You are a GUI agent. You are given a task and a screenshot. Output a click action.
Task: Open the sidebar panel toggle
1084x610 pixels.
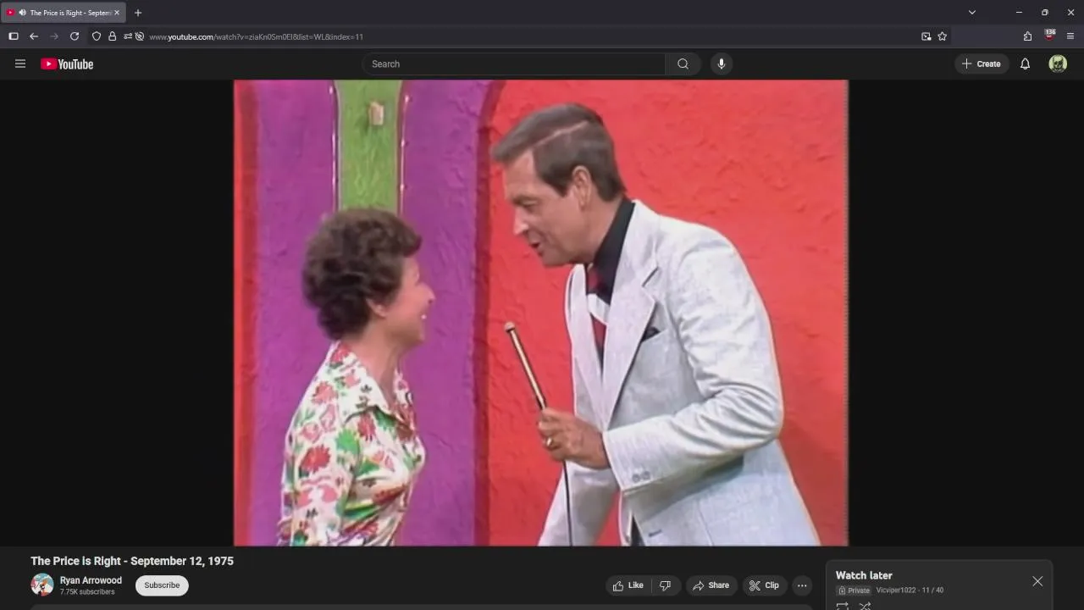[14, 36]
